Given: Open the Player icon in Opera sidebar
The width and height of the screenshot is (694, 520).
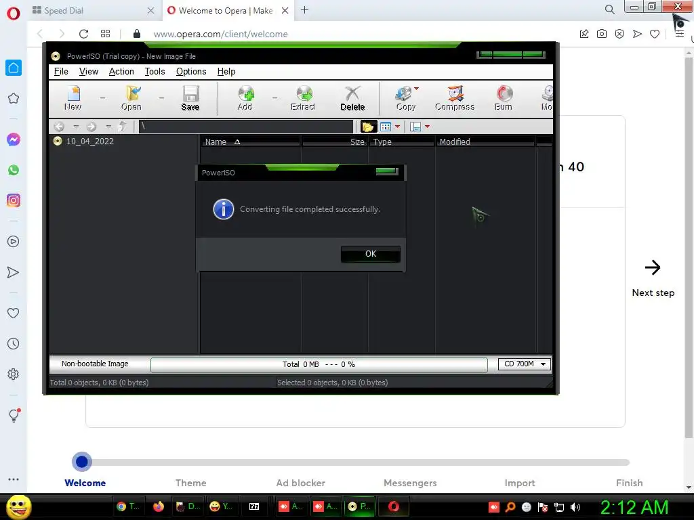Looking at the screenshot, I should (x=14, y=242).
